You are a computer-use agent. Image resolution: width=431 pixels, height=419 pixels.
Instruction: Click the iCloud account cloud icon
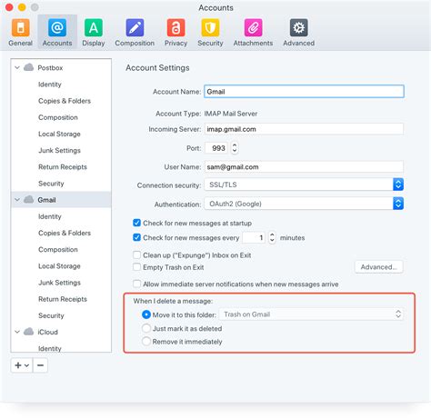tap(29, 332)
